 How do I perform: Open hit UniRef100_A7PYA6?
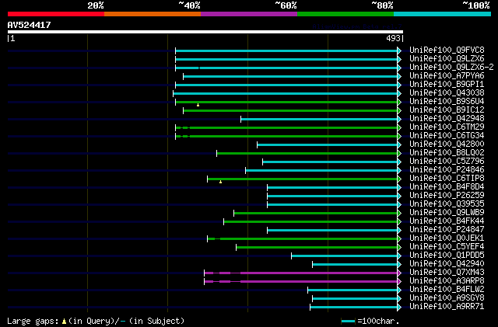pyautogui.click(x=447, y=75)
